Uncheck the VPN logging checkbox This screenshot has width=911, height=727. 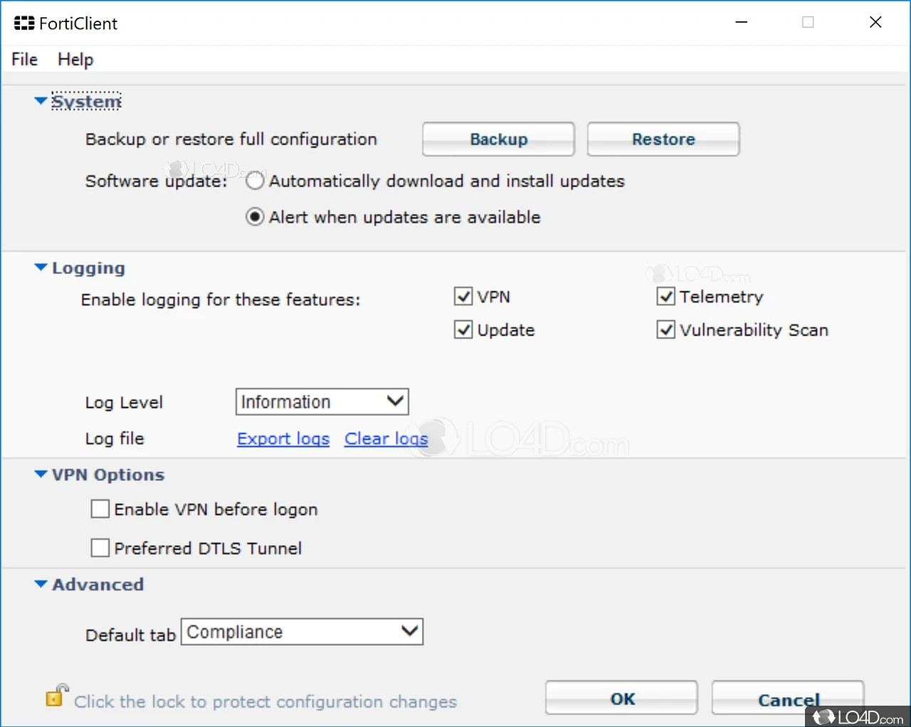click(x=463, y=297)
